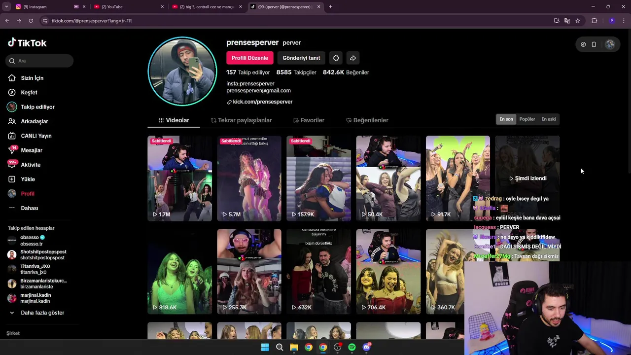Image resolution: width=631 pixels, height=355 pixels.
Task: Open video with 91.7K views
Action: [x=458, y=178]
